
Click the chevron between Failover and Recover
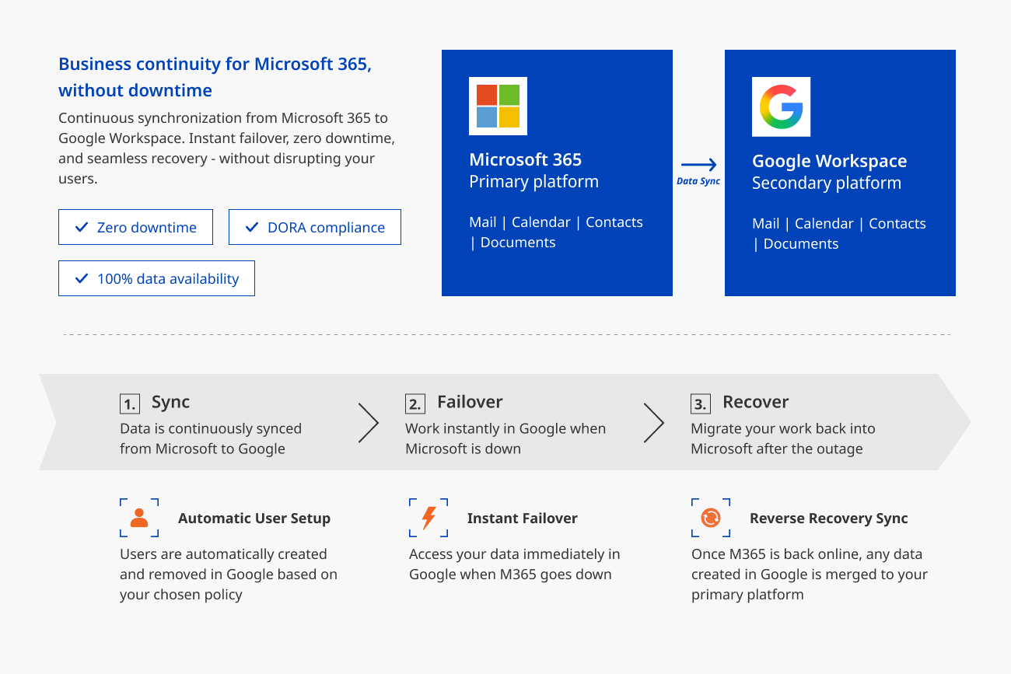coord(654,423)
